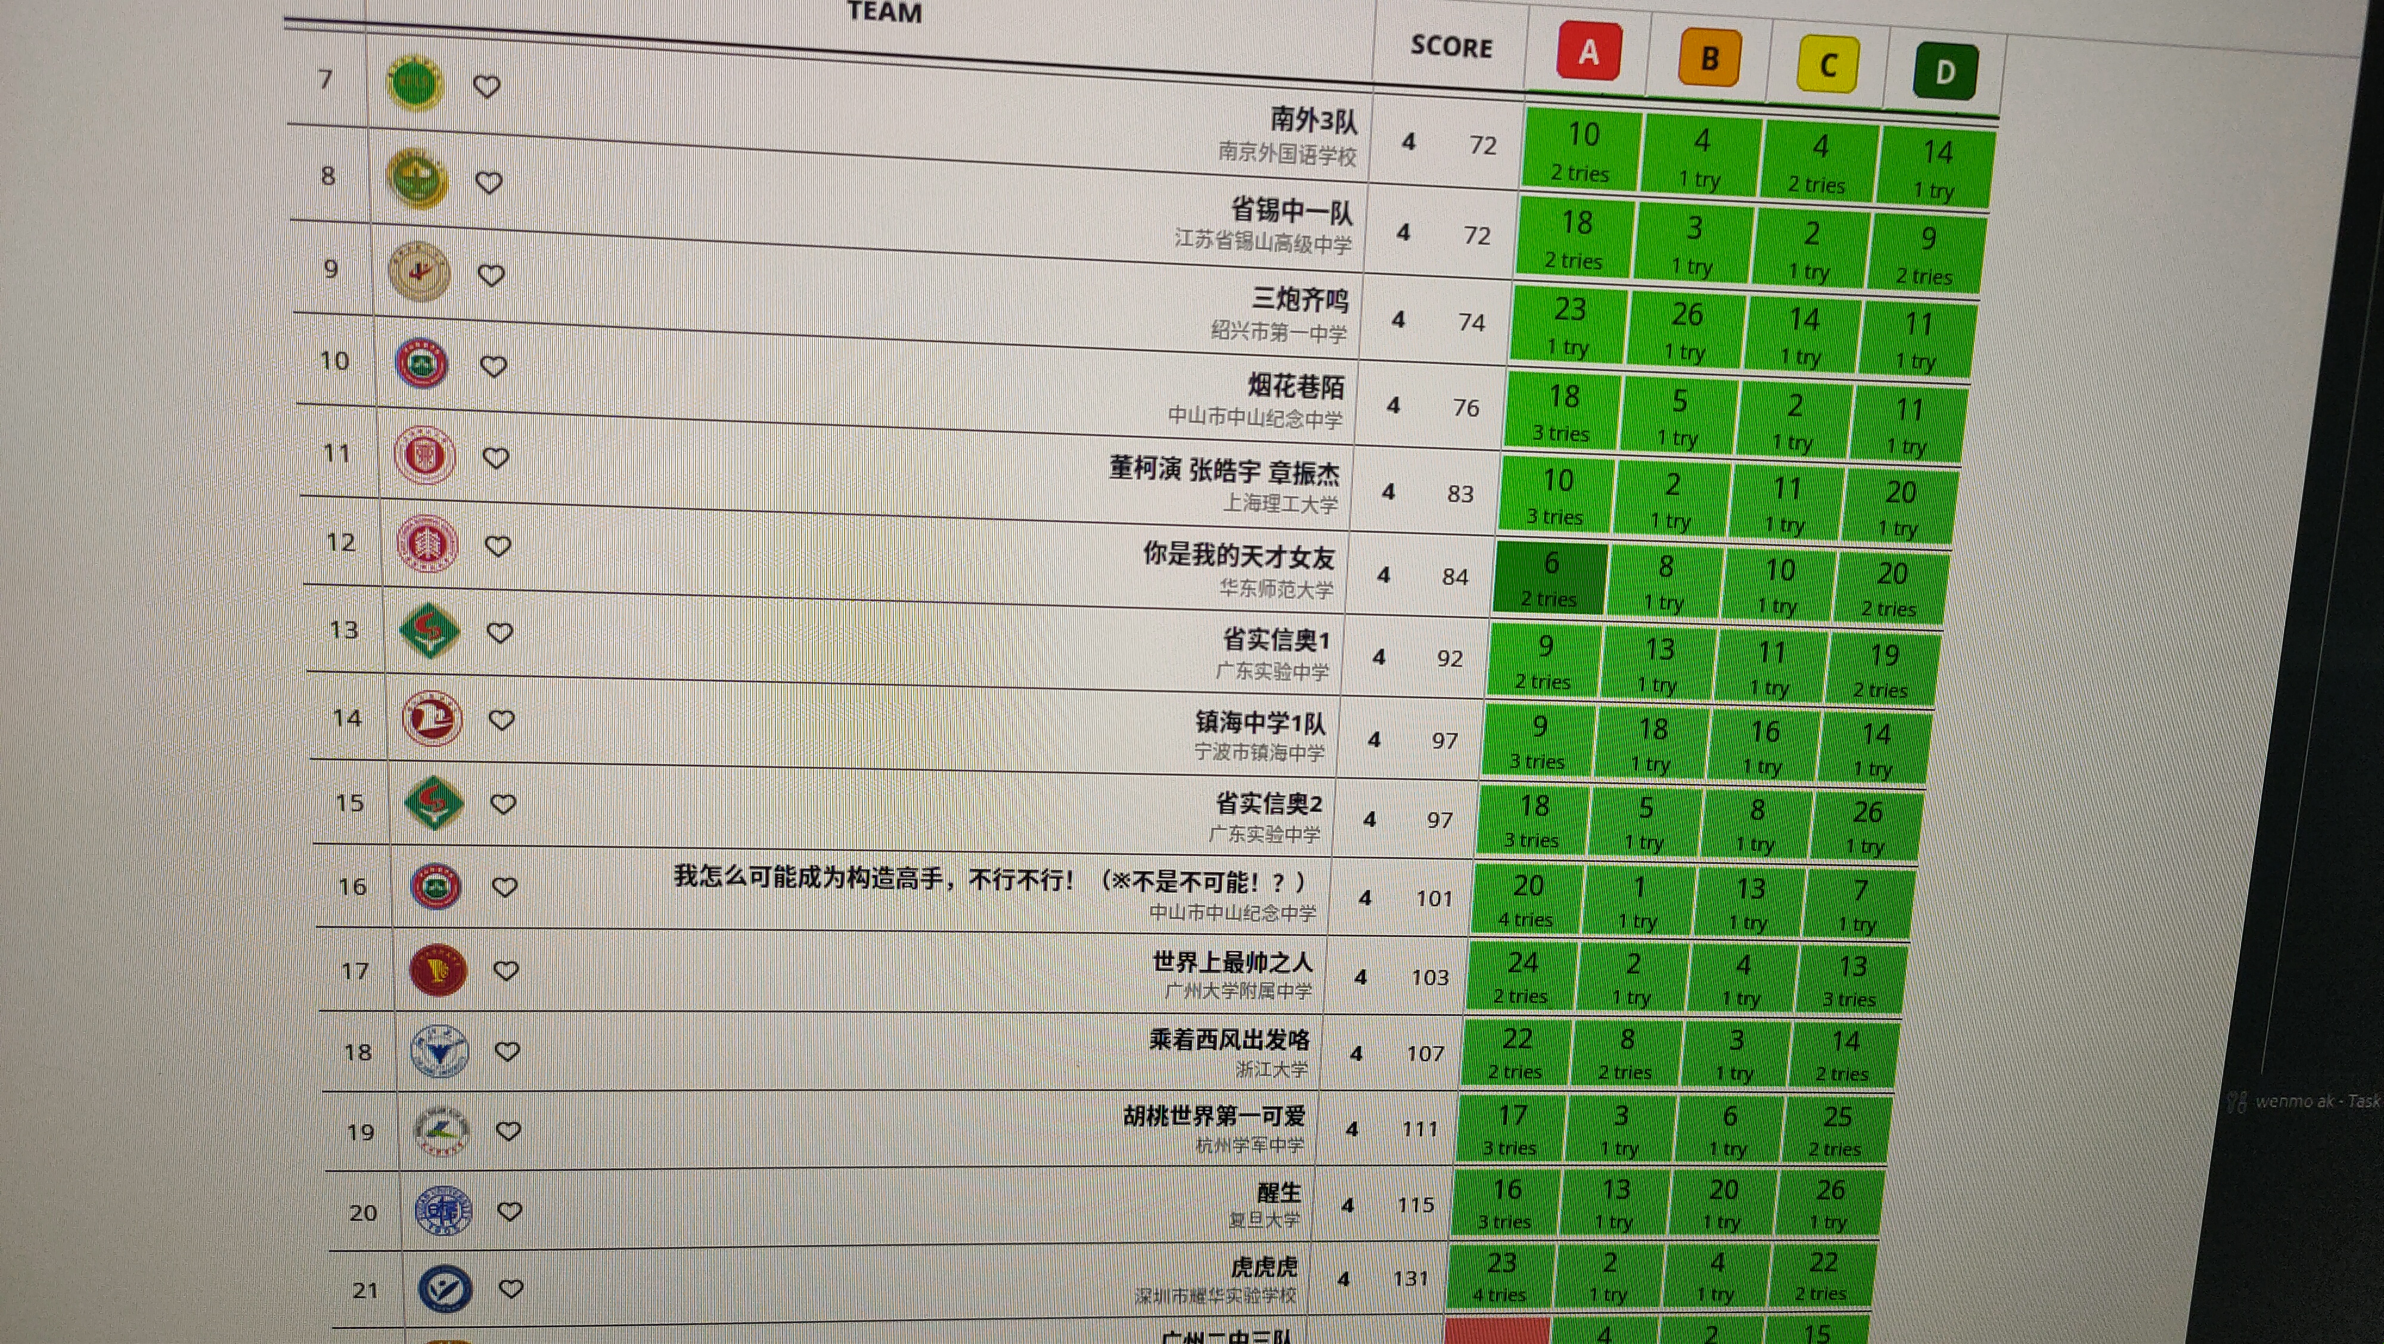
Task: Click 世界上最帅之人's problem D cell, 3 tries
Action: tap(1851, 979)
